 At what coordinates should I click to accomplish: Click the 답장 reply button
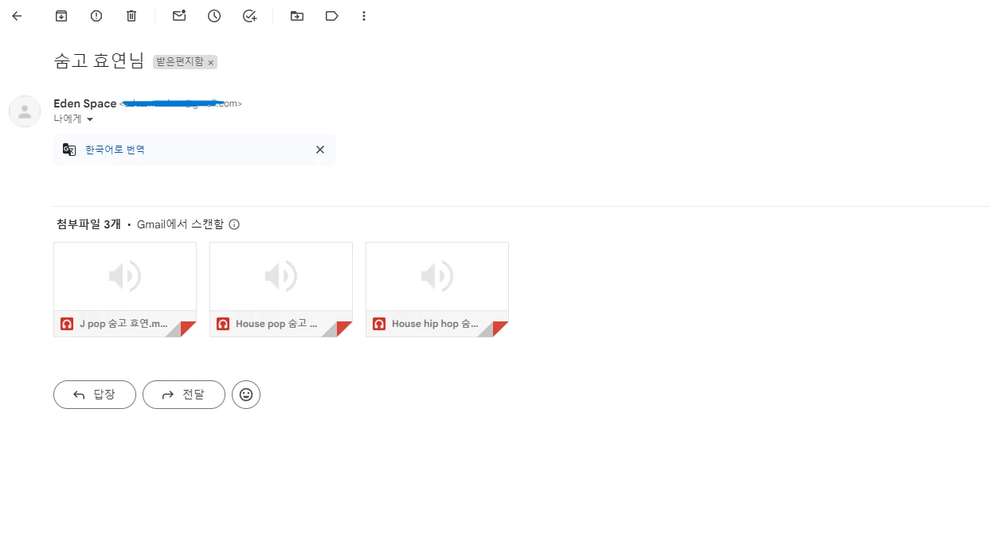pos(95,395)
